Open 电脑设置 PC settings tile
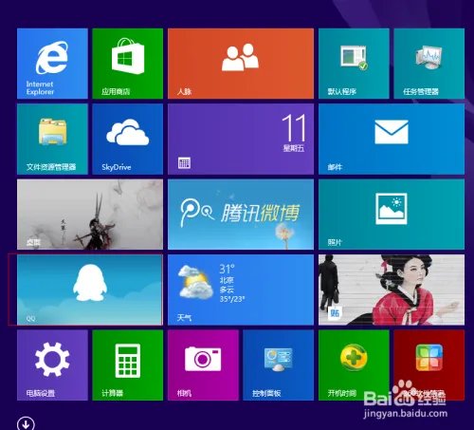This screenshot has height=430, width=474. point(52,365)
